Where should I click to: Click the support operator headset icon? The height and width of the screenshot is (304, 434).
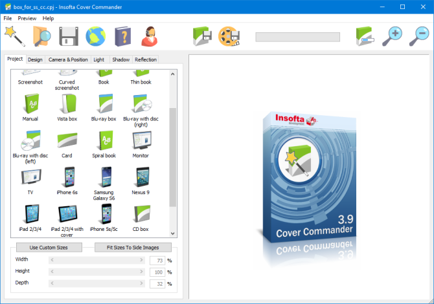(x=150, y=36)
